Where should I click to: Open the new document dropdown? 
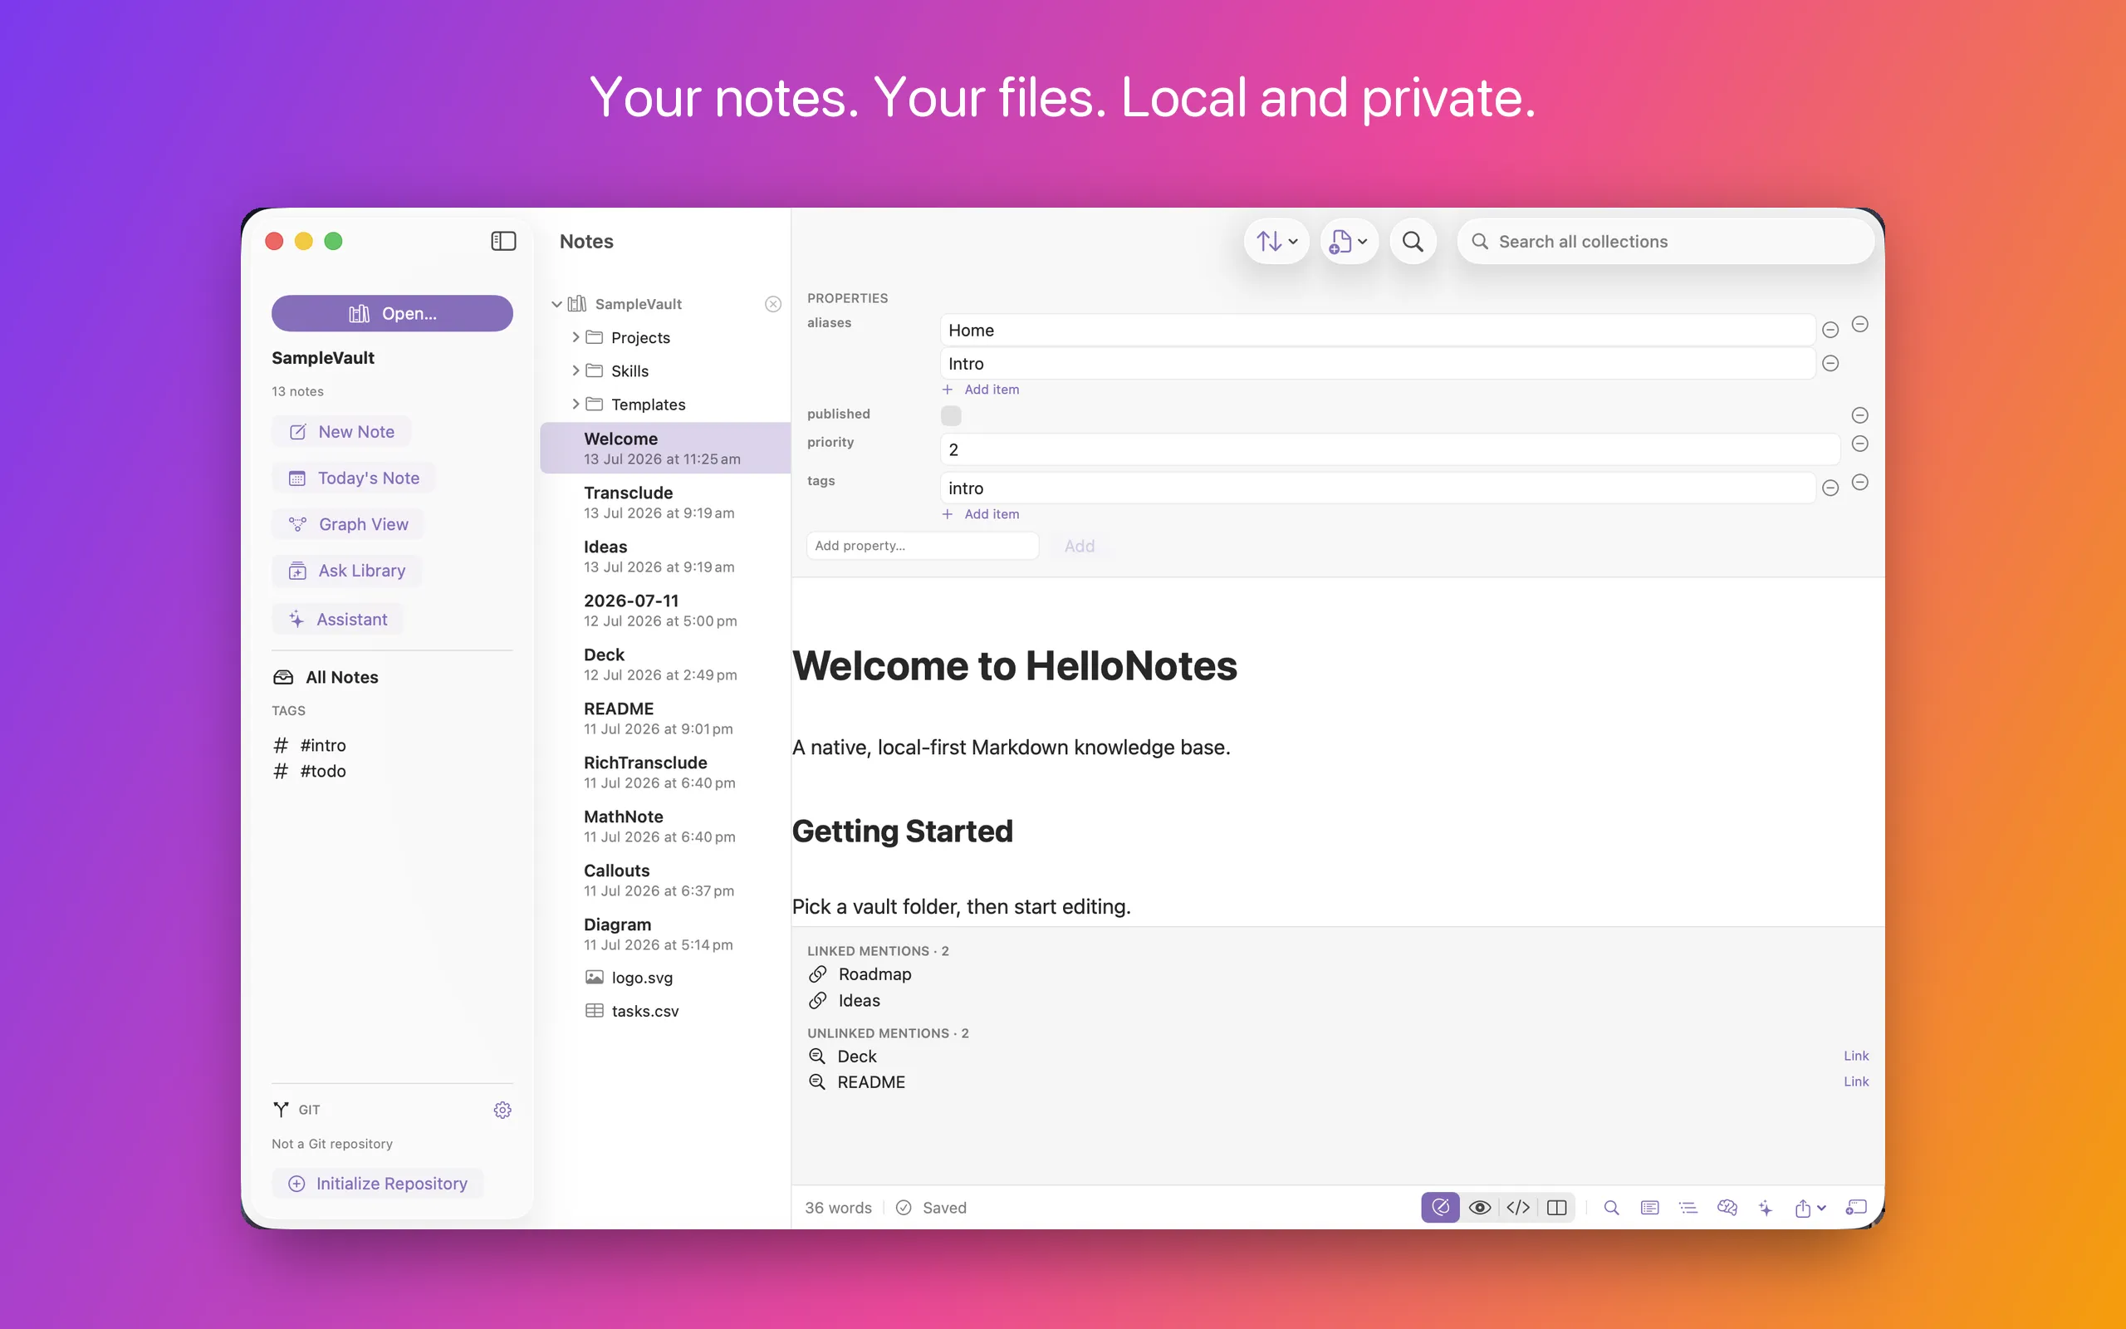pos(1350,241)
